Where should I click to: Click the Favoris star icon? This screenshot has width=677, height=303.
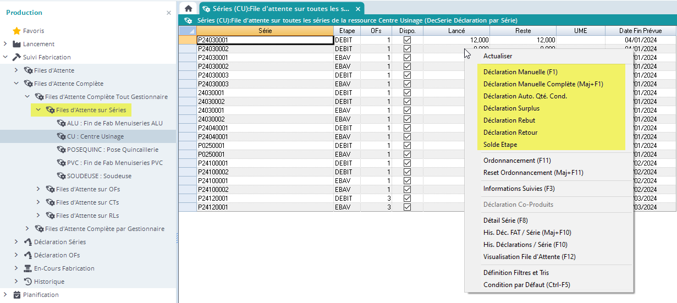[x=16, y=31]
